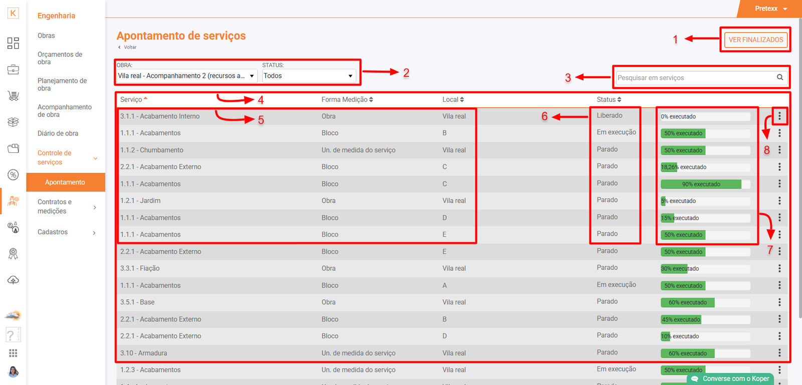This screenshot has height=385, width=802.
Task: Open the shopping cart module icon
Action: pos(13,96)
